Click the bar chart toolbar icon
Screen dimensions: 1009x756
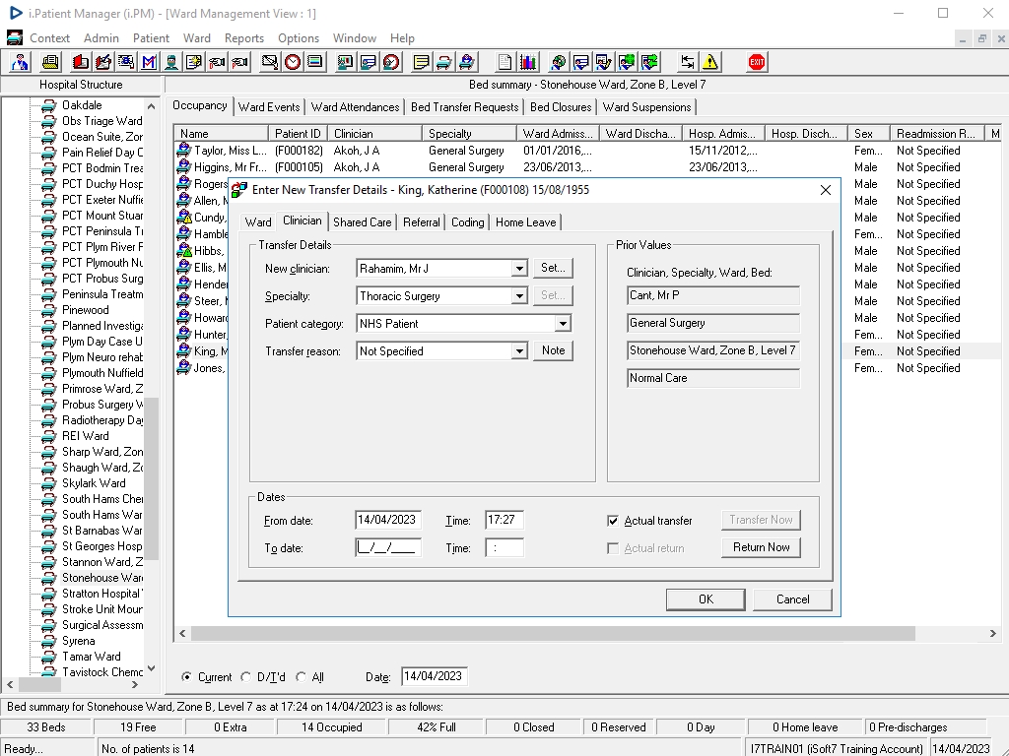pos(528,62)
